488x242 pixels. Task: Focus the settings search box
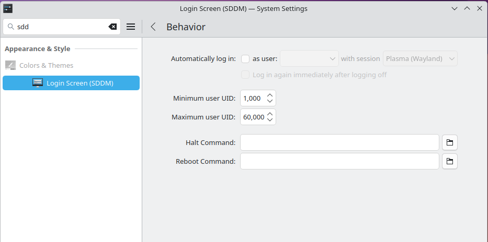(60, 27)
